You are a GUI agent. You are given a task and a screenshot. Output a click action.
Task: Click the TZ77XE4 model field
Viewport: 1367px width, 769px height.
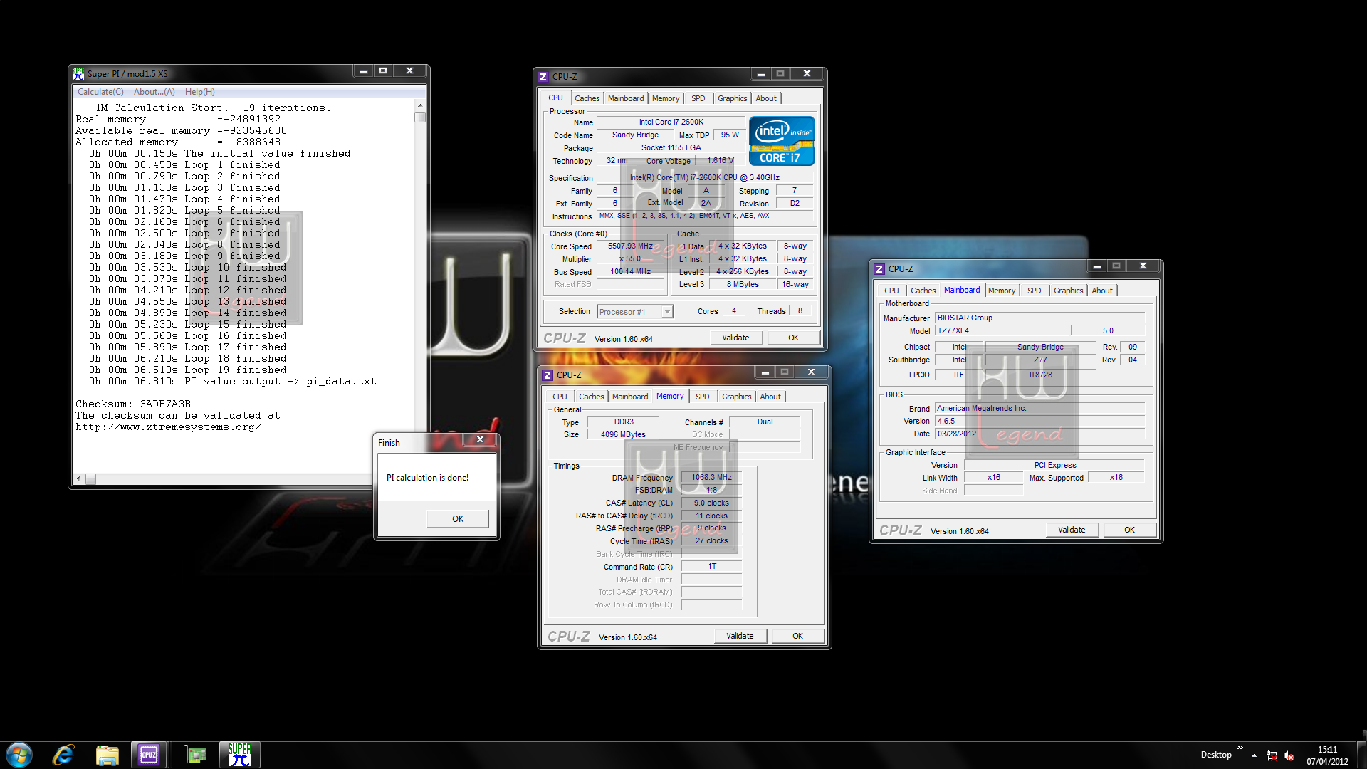[x=1002, y=330]
